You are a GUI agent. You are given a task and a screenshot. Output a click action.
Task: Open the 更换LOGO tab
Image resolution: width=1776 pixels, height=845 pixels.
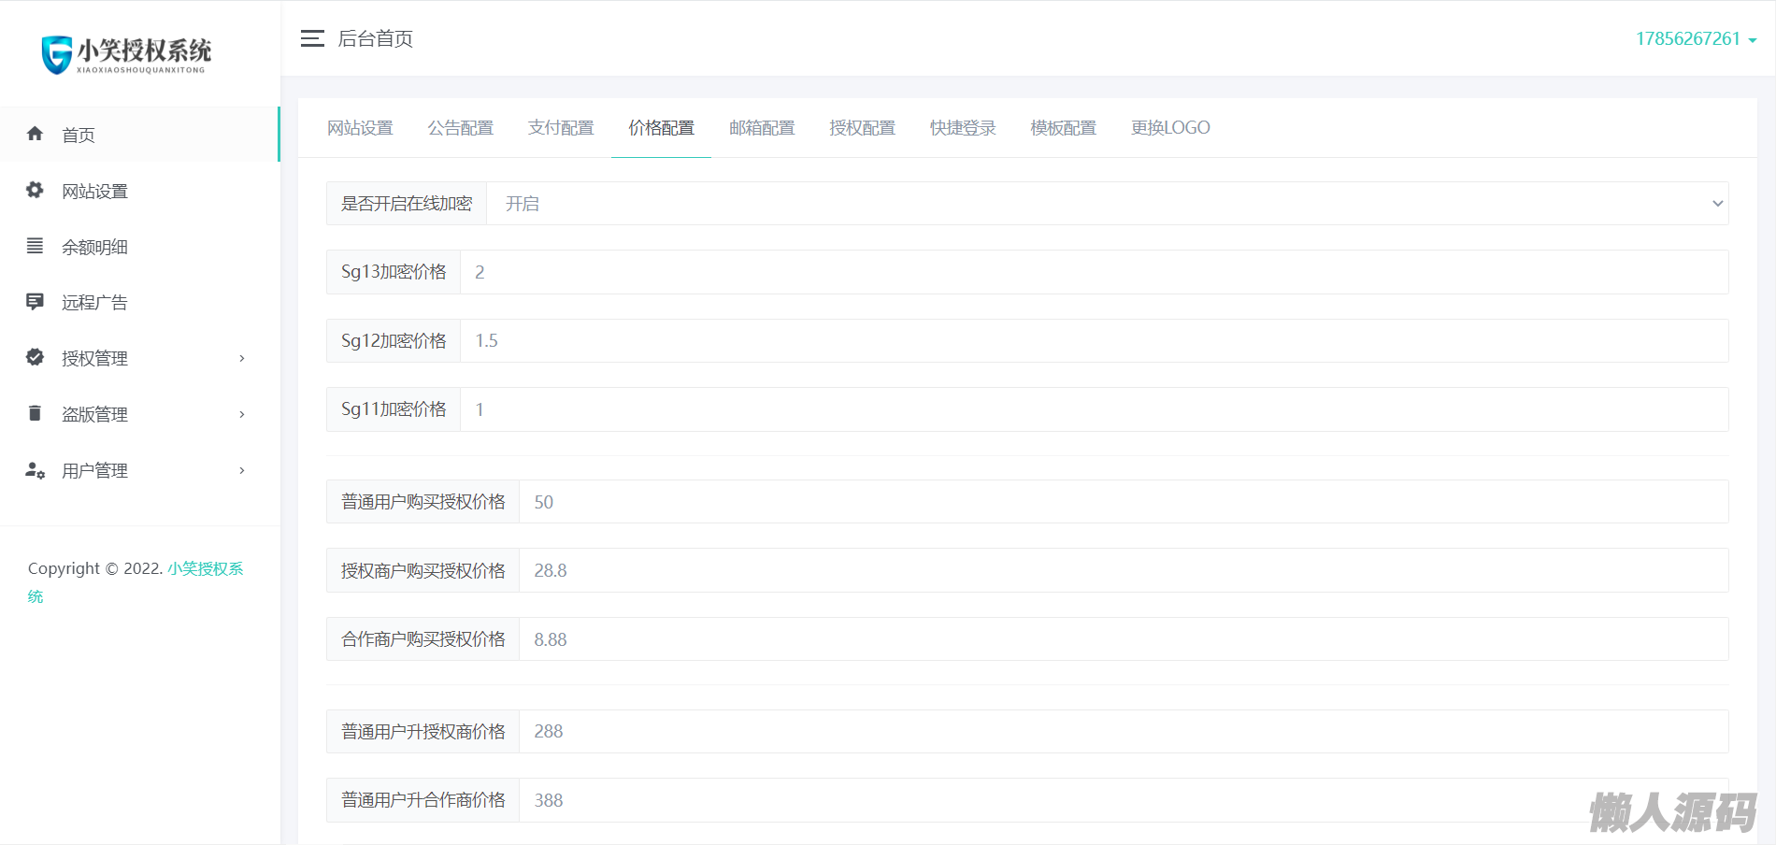click(1170, 128)
